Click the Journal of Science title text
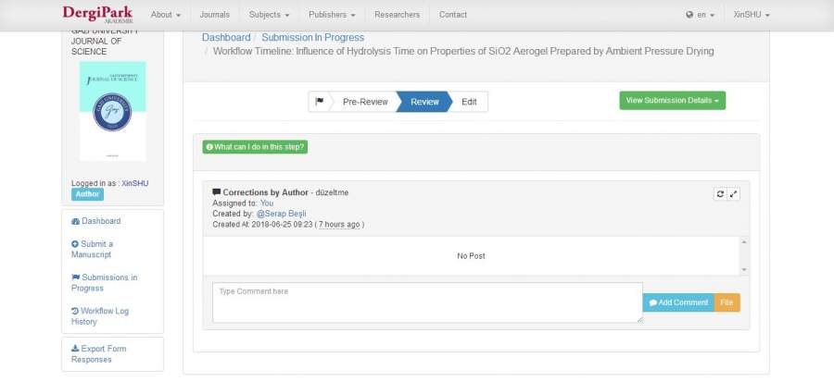The width and height of the screenshot is (834, 382). coord(106,41)
